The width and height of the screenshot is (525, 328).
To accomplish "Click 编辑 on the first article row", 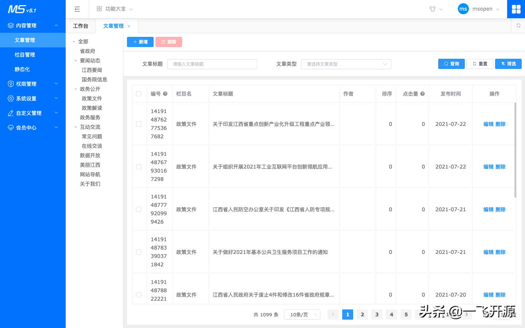I will [489, 124].
